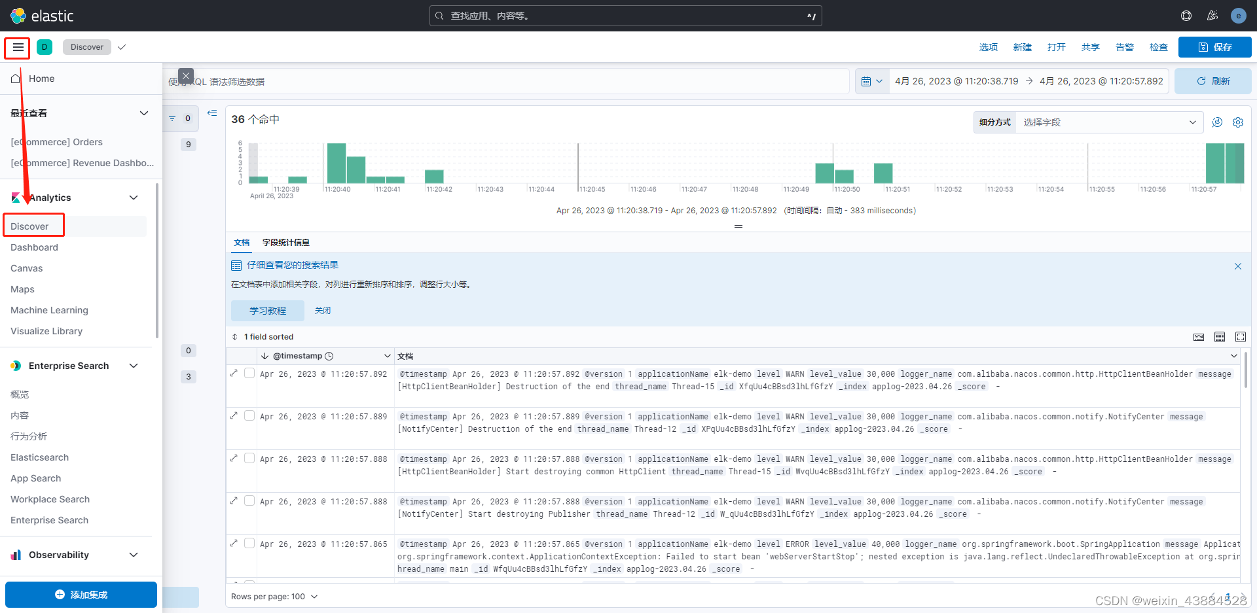Click 告警 in the top menu
The height and width of the screenshot is (613, 1257).
[1125, 47]
